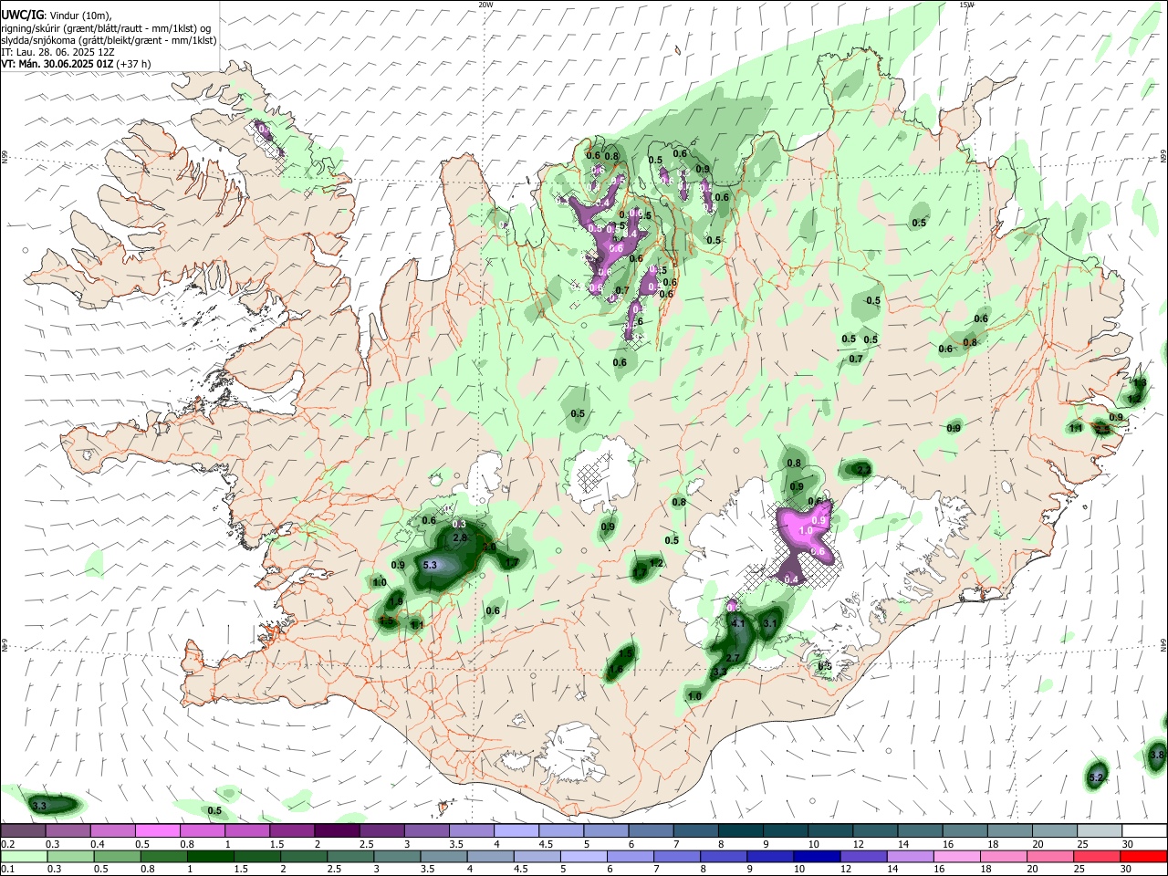Click the darkest purple upper-legend swatch between 2 and 2.5
Screen dimensions: 1168x876
click(337, 830)
